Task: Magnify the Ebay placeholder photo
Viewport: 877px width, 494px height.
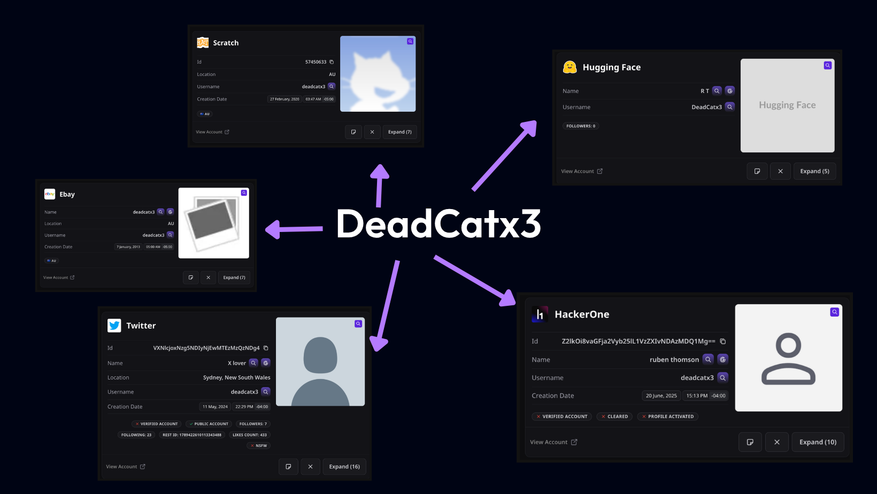Action: tap(244, 192)
